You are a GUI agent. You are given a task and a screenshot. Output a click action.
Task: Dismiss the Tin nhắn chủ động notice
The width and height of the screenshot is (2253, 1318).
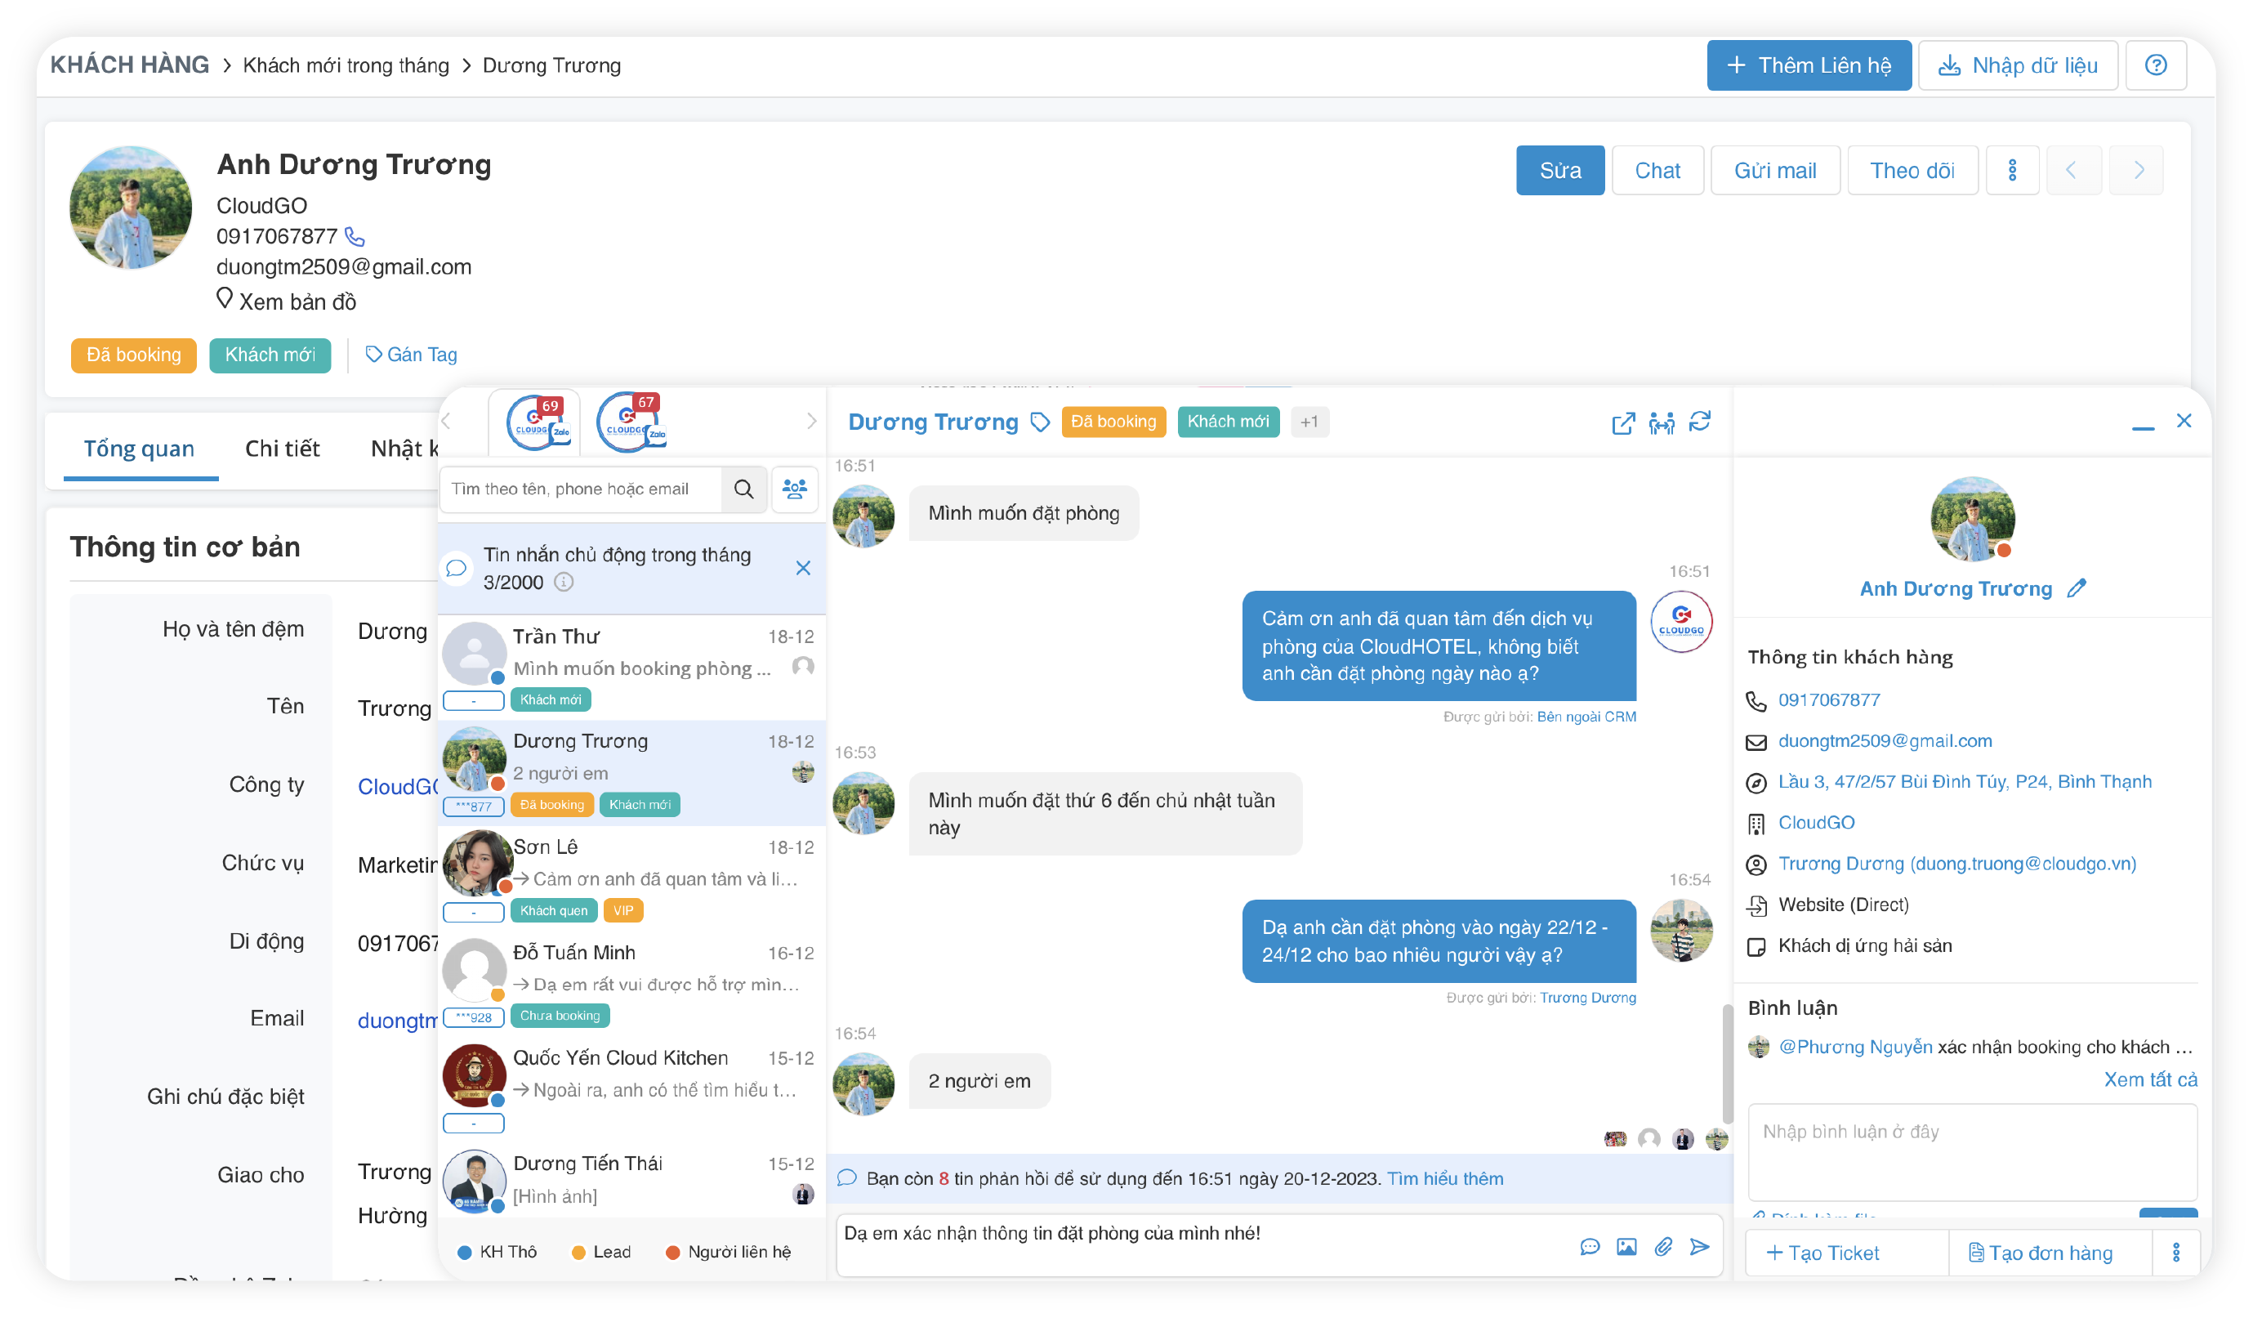(803, 569)
